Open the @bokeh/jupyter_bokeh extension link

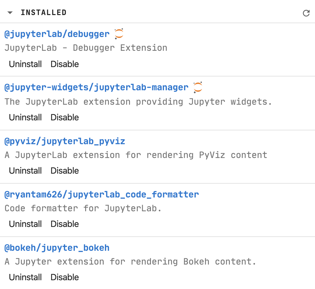tap(57, 248)
